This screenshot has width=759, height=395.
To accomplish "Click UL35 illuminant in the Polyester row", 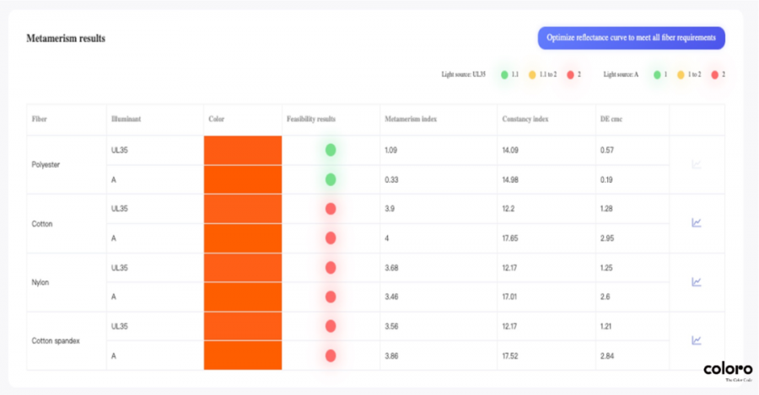I will tap(120, 151).
